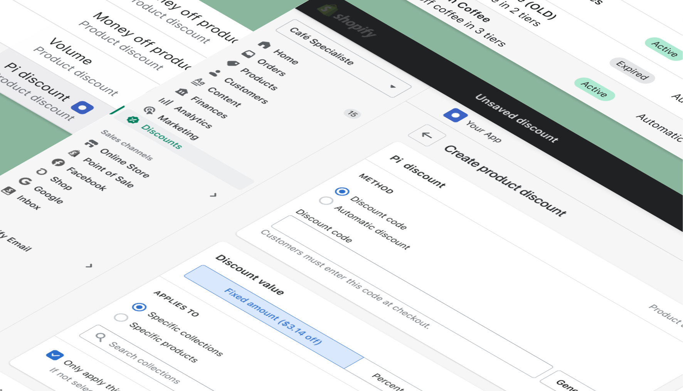Image resolution: width=683 pixels, height=391 pixels.
Task: Click the Sales channels heading
Action: [127, 145]
